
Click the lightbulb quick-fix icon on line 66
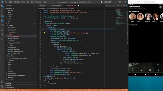(44, 33)
